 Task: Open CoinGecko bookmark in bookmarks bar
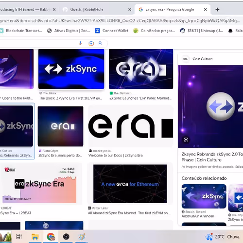point(154,31)
